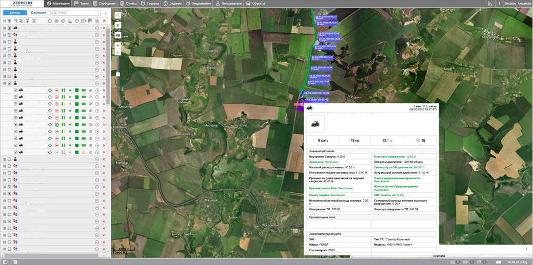Screen dimensions: 533x265
Task: Open the Объекты tab
Action: (x=255, y=4)
